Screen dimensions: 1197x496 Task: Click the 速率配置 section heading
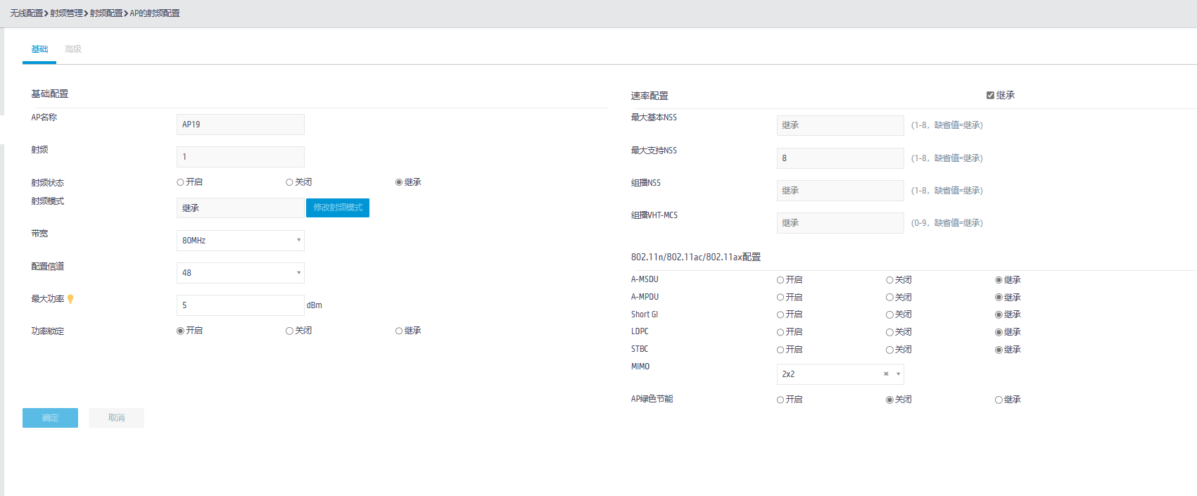[x=650, y=96]
